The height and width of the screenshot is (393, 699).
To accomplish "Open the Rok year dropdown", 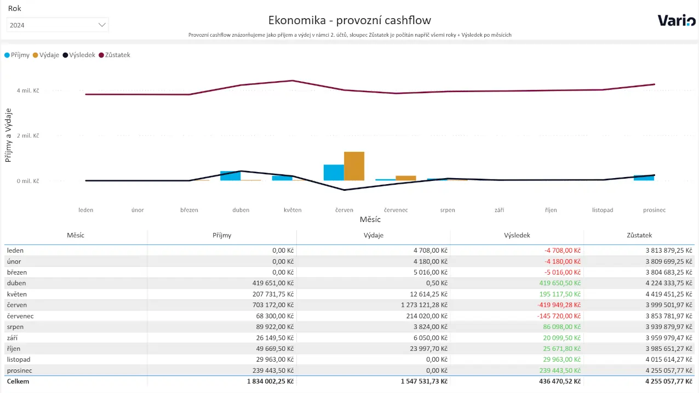I will [57, 25].
